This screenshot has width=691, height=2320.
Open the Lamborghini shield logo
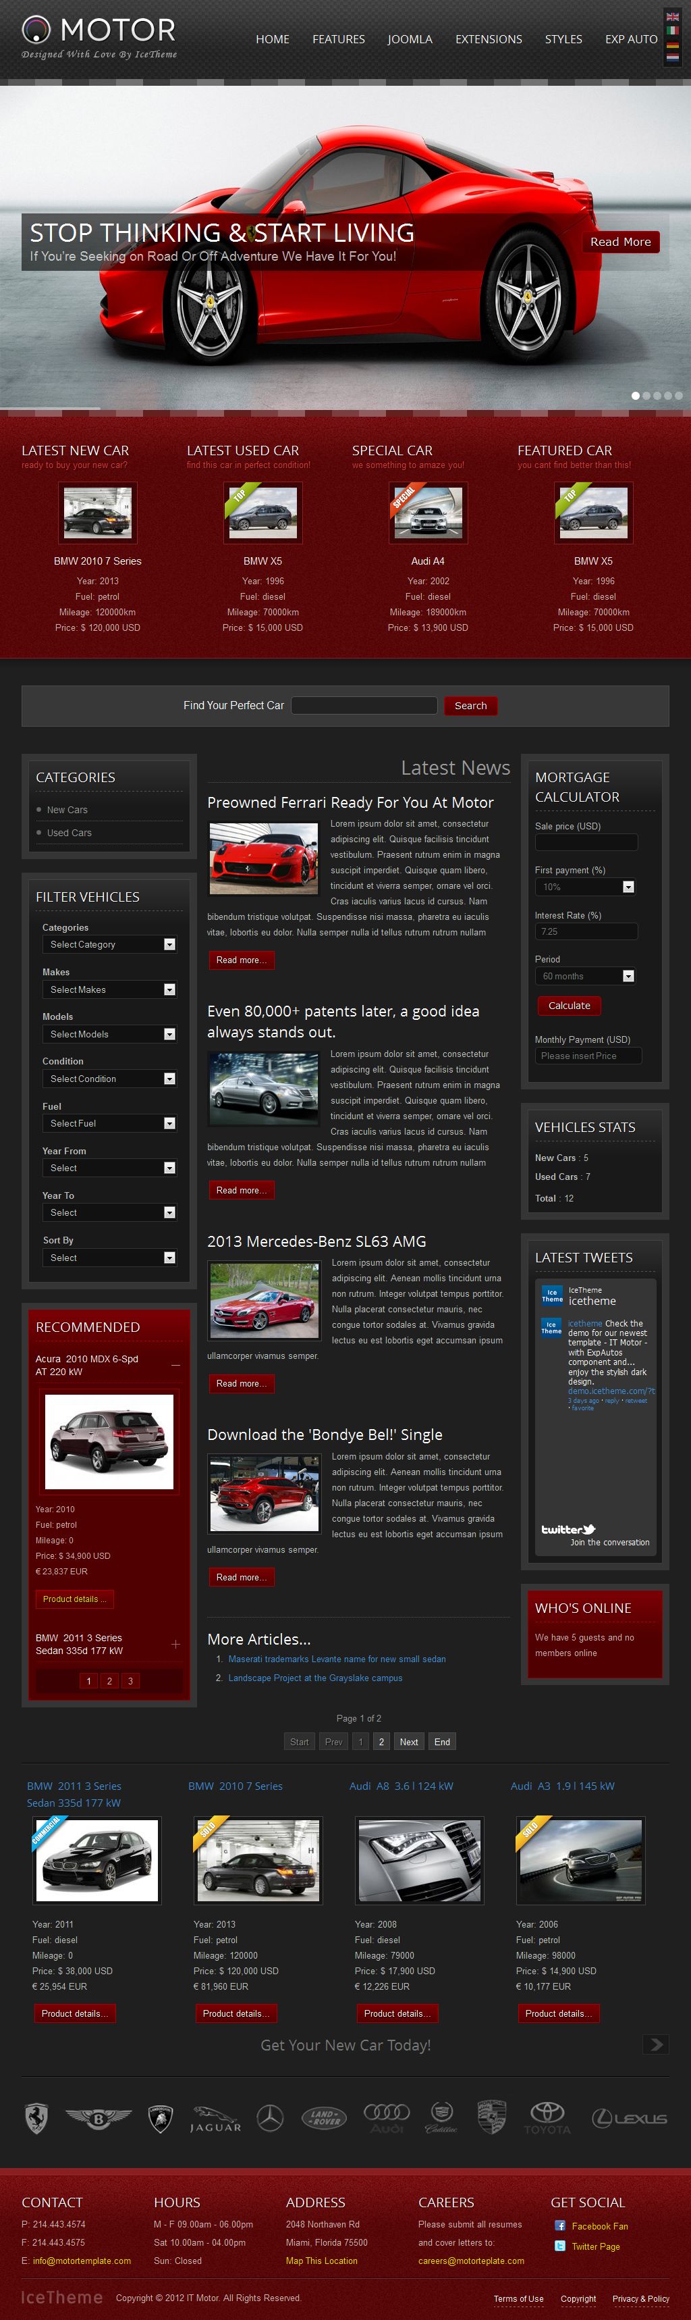tap(160, 2119)
